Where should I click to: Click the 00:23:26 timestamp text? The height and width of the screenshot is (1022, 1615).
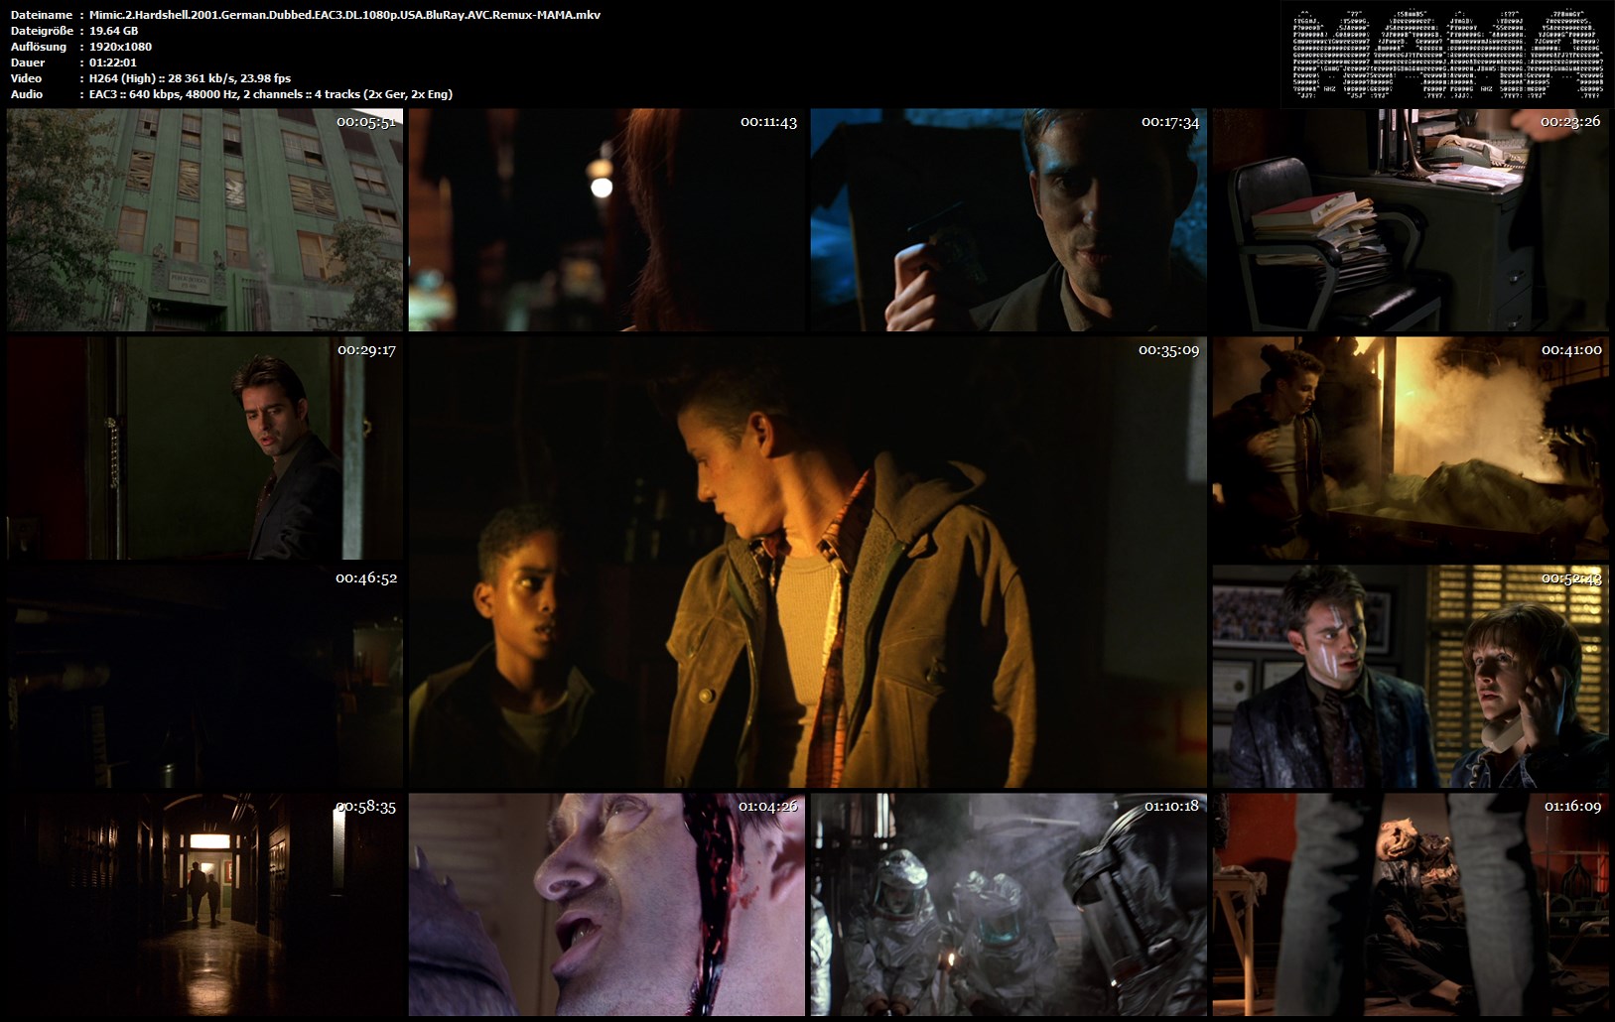click(x=1570, y=122)
